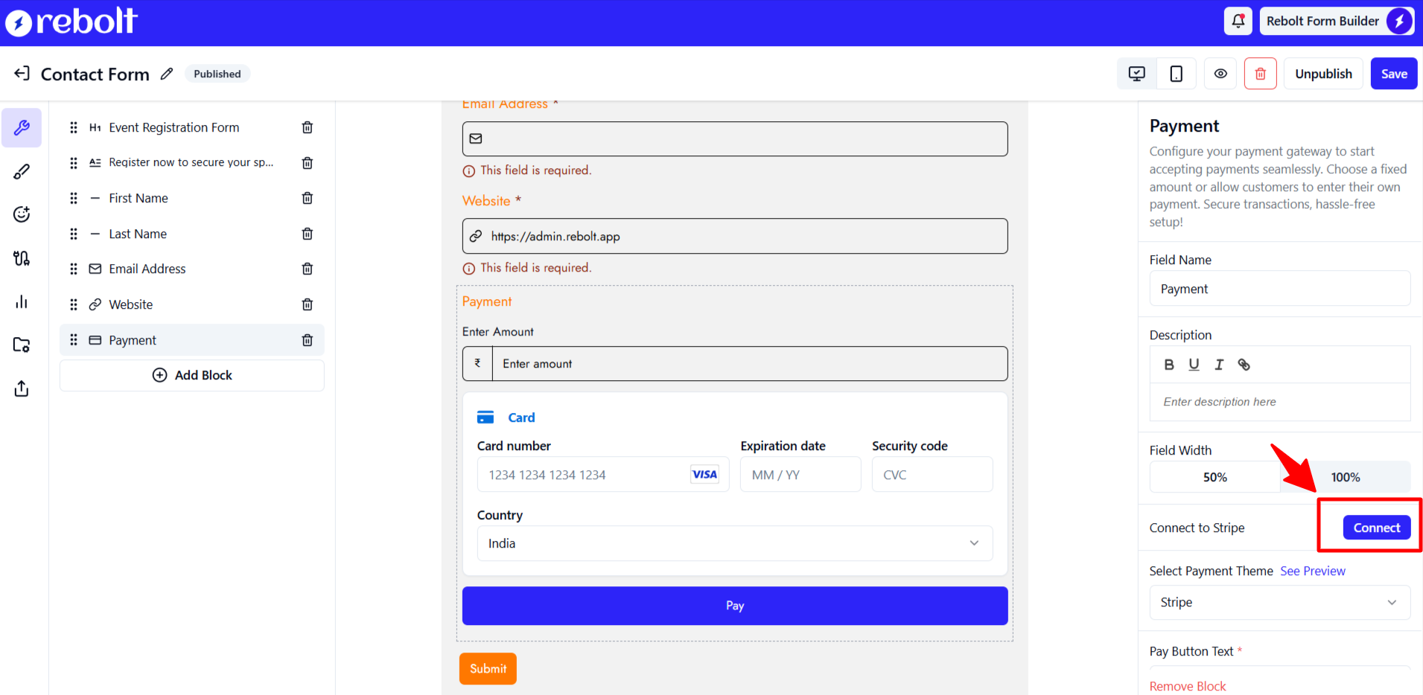Click the Published status badge
The image size is (1423, 695).
(x=217, y=74)
